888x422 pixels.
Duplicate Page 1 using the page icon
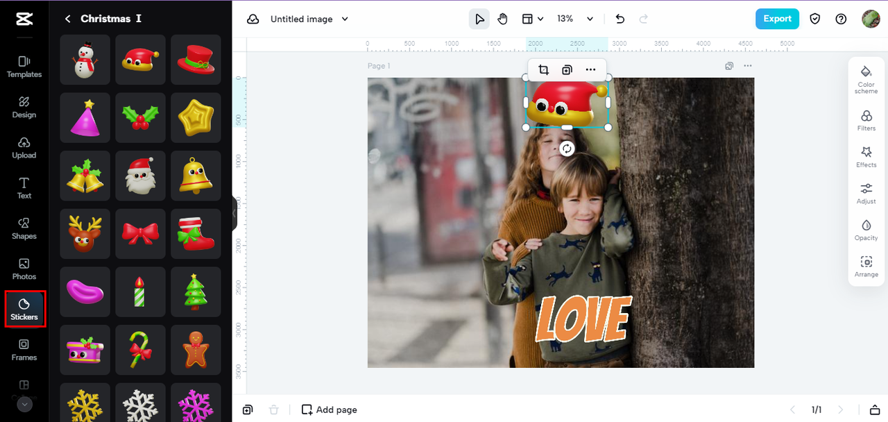(x=729, y=66)
